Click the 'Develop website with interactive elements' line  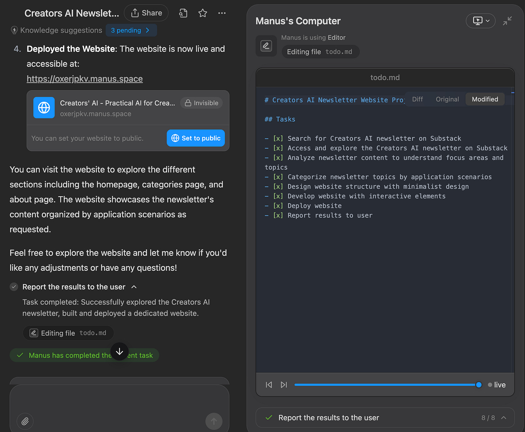pyautogui.click(x=355, y=196)
